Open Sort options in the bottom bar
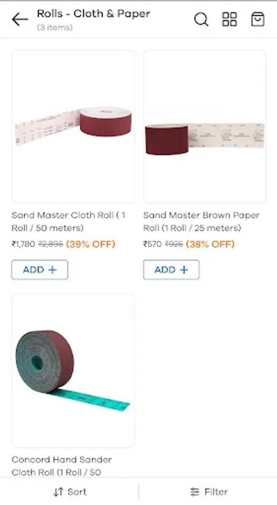 pyautogui.click(x=70, y=492)
